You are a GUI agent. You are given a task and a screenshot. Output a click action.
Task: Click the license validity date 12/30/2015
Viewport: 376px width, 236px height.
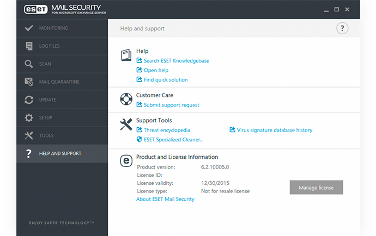click(x=215, y=183)
